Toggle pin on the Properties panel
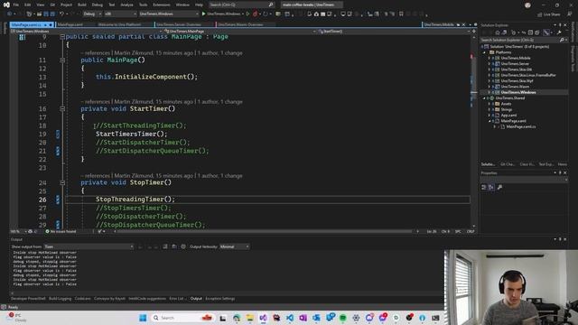The image size is (578, 325). pos(560,172)
